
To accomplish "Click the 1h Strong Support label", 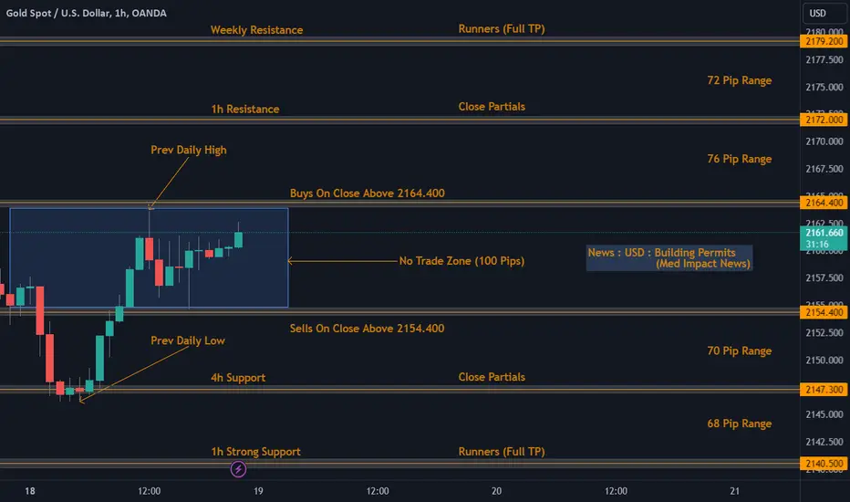I will (255, 452).
